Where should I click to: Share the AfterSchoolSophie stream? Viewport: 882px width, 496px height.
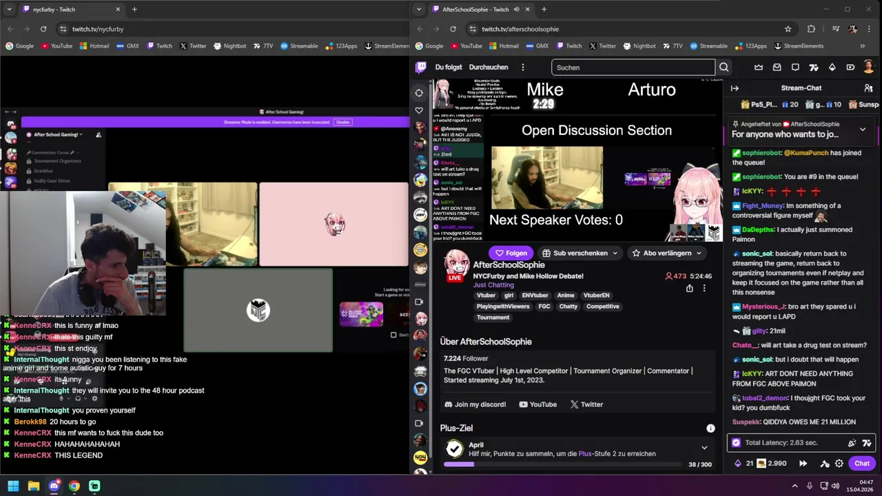[689, 289]
